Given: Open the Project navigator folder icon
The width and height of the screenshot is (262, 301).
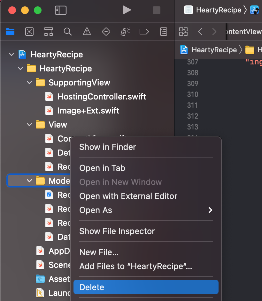Looking at the screenshot, I should [10, 32].
